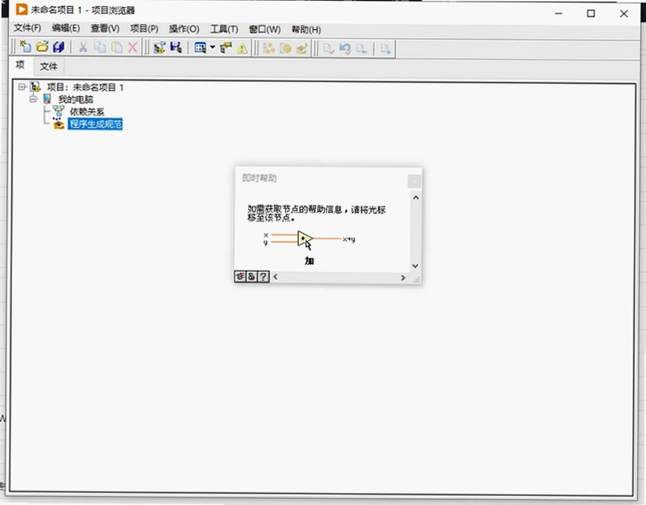Click the Open Project folder icon

42,47
